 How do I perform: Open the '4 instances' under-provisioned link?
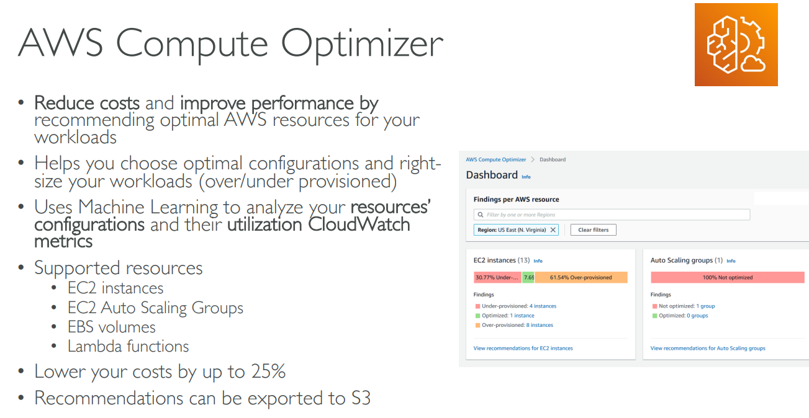click(x=543, y=306)
